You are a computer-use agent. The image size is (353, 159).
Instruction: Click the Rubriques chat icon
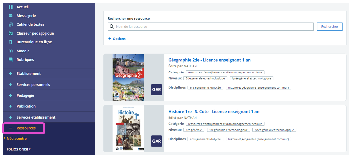[10, 60]
